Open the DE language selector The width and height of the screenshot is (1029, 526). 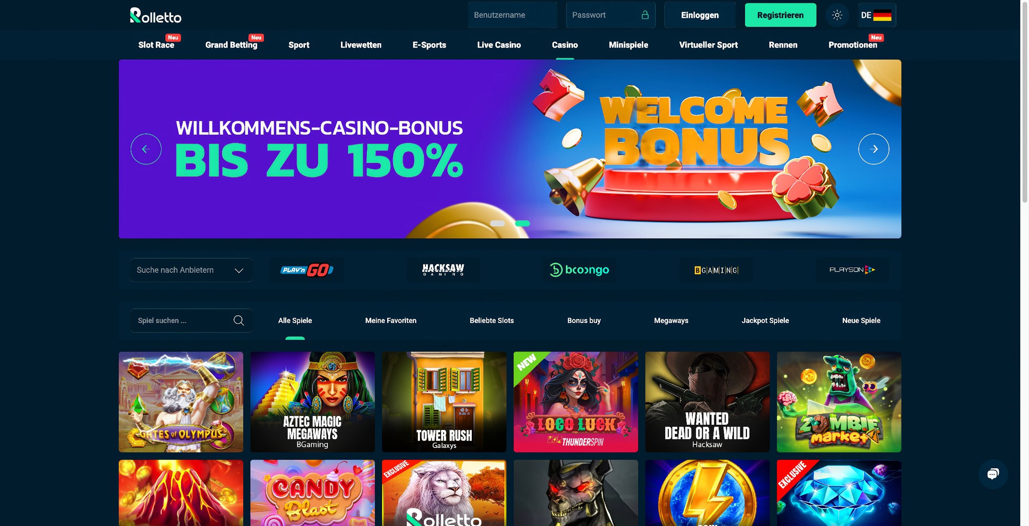point(877,15)
